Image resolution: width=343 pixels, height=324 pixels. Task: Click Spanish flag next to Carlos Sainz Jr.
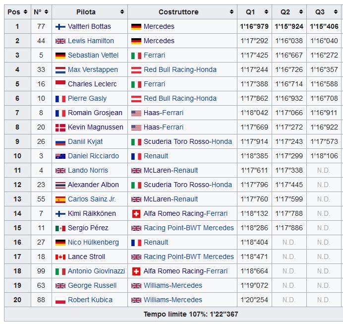(x=60, y=199)
